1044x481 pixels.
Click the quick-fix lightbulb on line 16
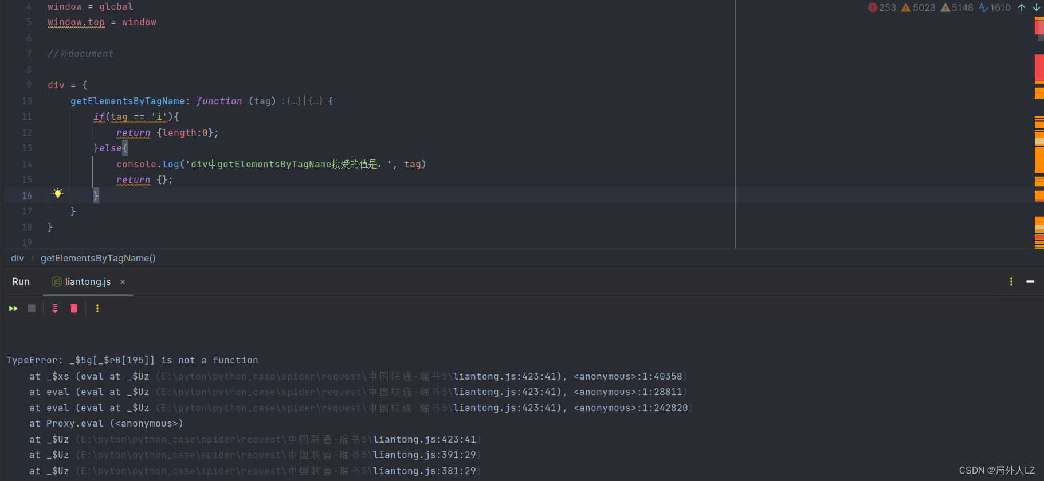(x=58, y=193)
